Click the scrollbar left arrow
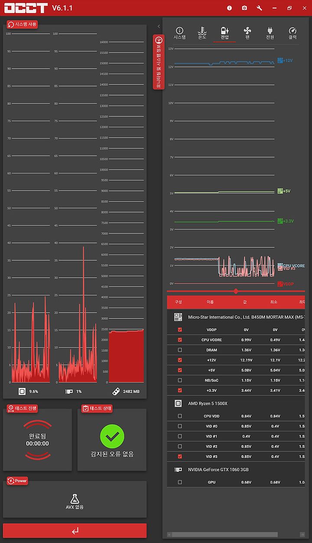The width and height of the screenshot is (312, 543). pyautogui.click(x=169, y=534)
